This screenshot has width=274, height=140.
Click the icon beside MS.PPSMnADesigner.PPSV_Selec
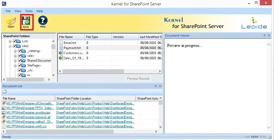click(x=4, y=108)
